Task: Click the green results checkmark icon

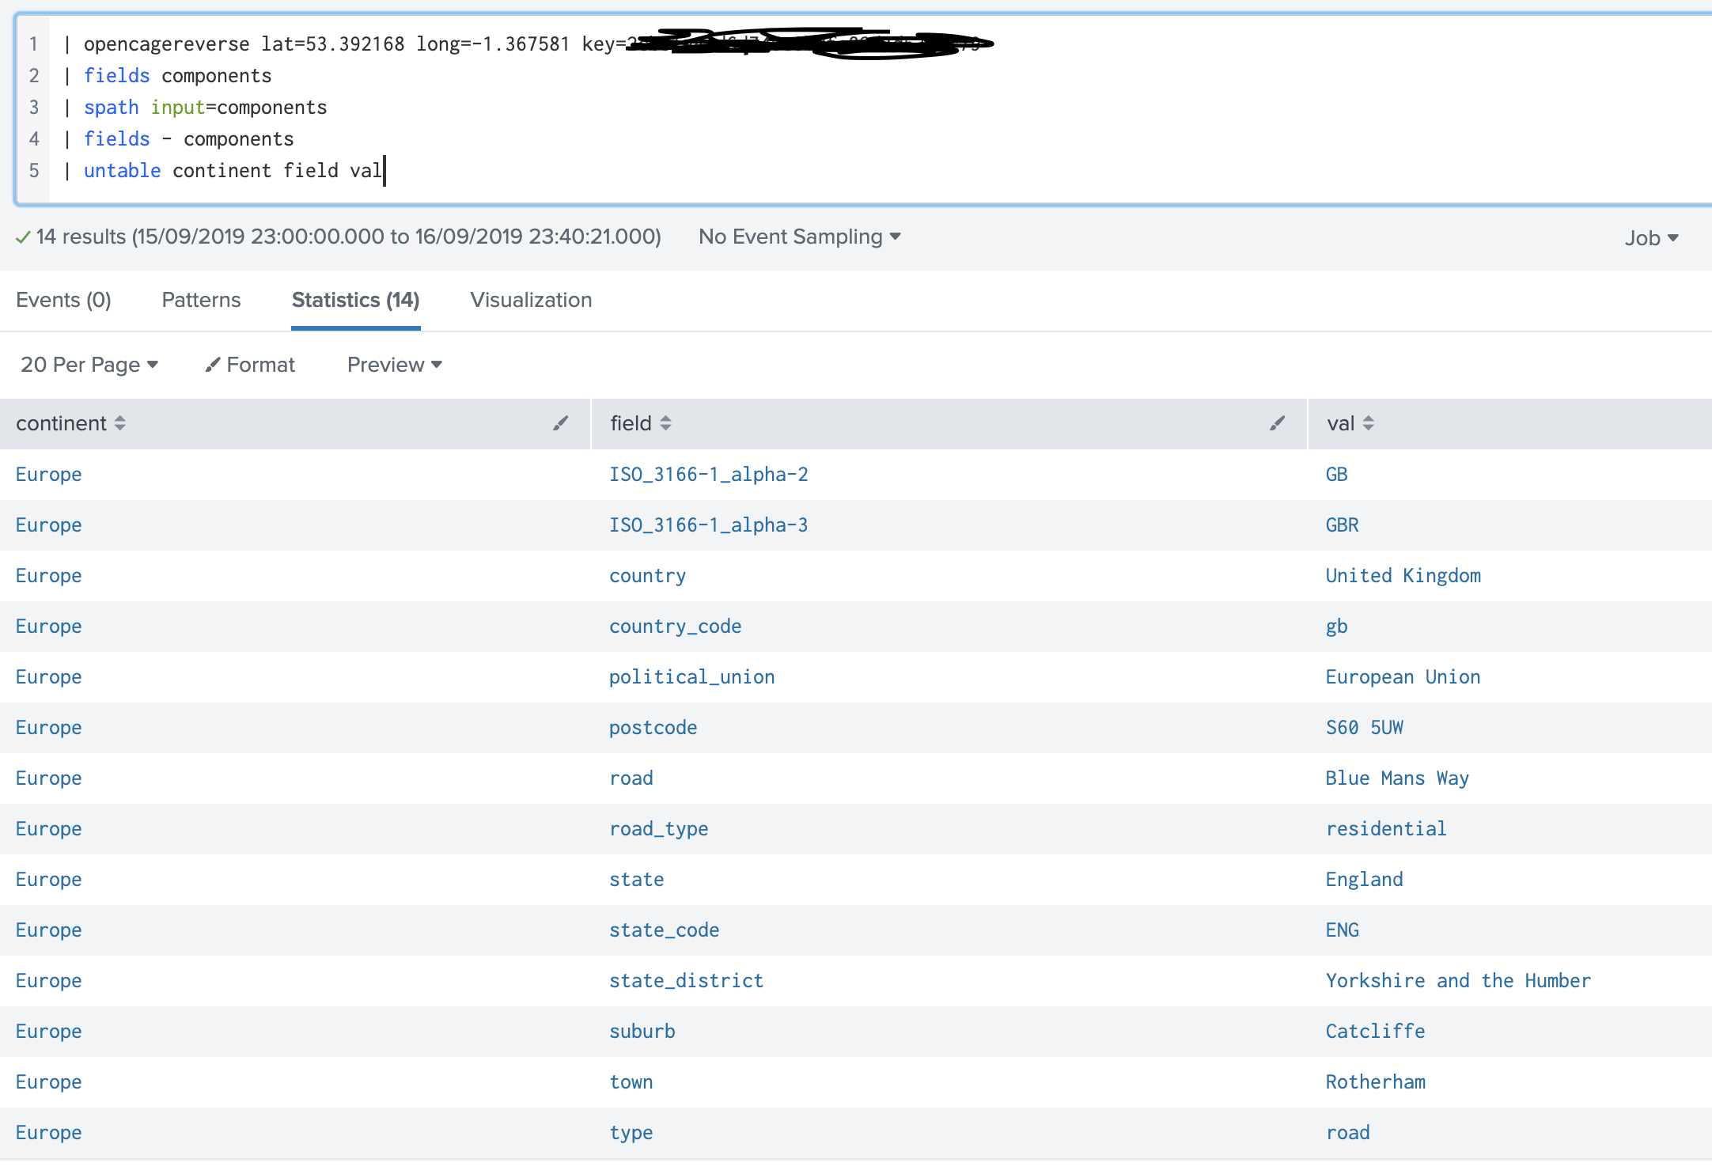Action: [x=23, y=237]
